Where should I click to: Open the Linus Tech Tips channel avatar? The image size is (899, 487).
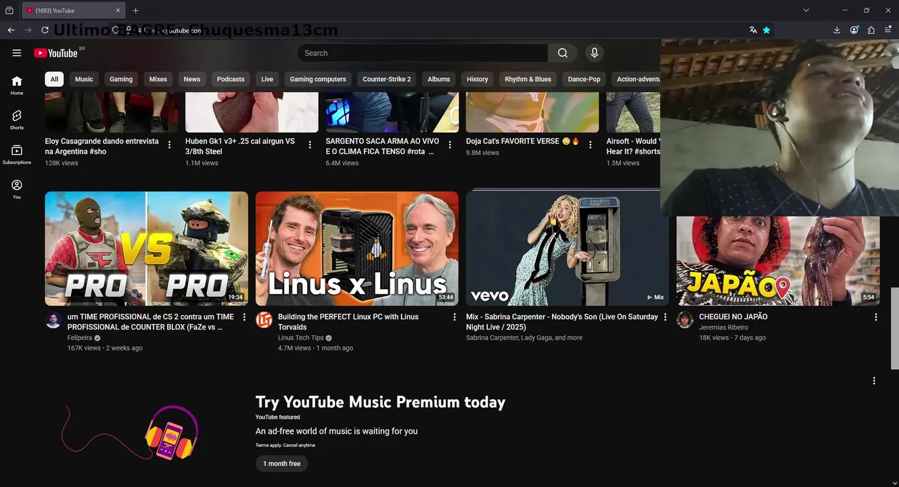coord(264,321)
